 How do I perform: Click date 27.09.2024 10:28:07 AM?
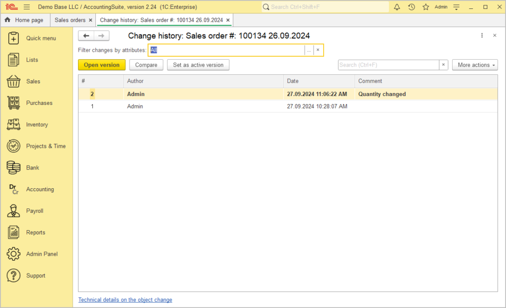317,106
